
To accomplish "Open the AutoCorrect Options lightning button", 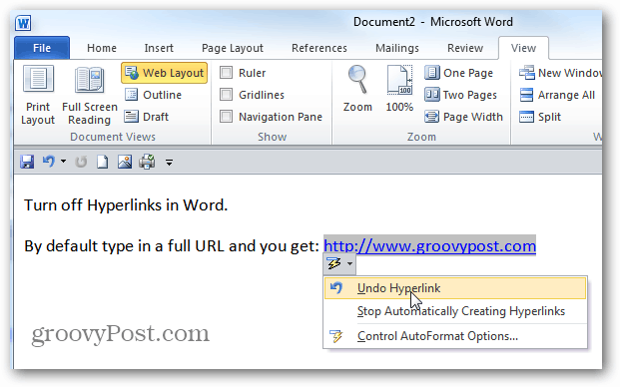I will 339,263.
